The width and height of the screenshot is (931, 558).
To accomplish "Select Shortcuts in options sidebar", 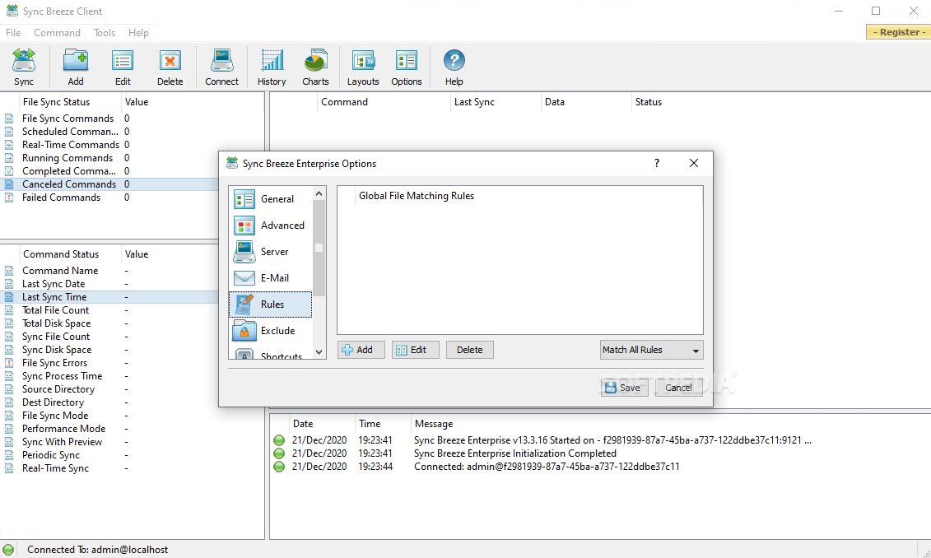I will pos(271,355).
